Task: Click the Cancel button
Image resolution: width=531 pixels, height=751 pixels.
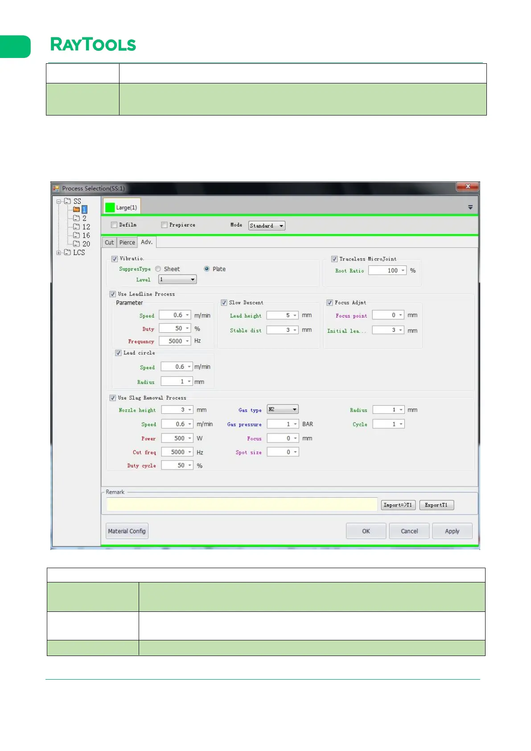Action: (x=409, y=531)
